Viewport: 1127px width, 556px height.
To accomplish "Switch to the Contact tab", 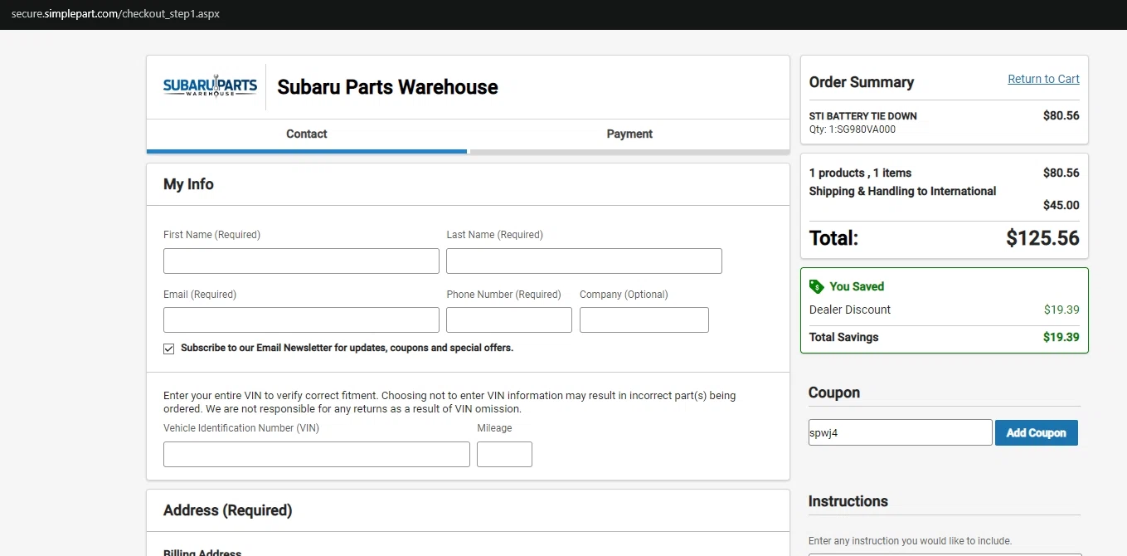I will coord(307,134).
